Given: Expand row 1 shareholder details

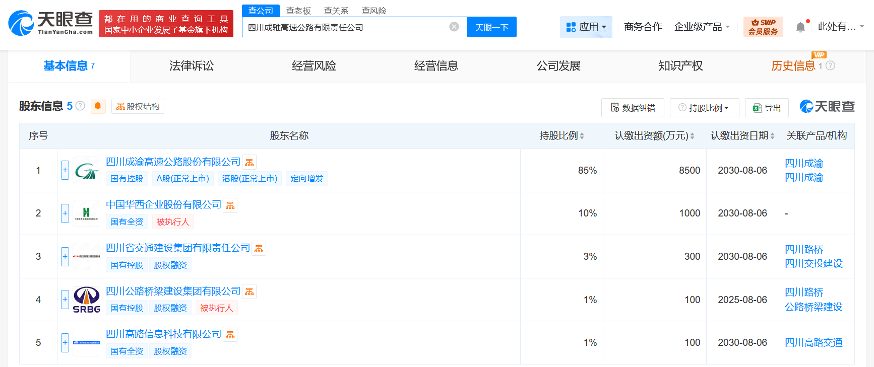Looking at the screenshot, I should 65,170.
